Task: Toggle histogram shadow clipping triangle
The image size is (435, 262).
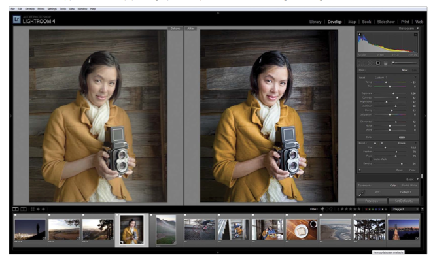Action: 360,35
